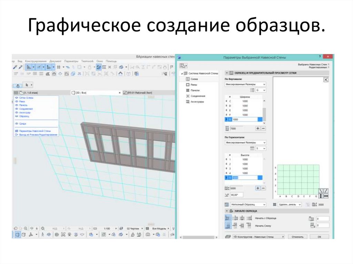
Task: Click the Arrow selection tool
Action: (27, 85)
